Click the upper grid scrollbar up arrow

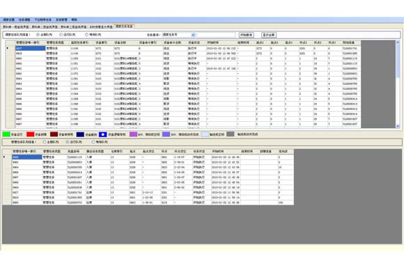398,42
